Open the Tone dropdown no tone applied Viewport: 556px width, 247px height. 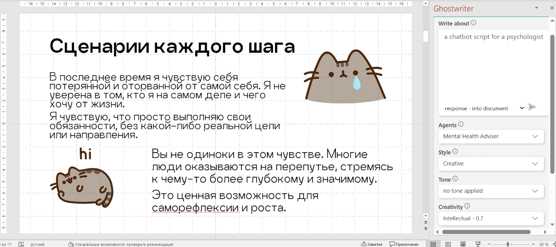click(491, 191)
